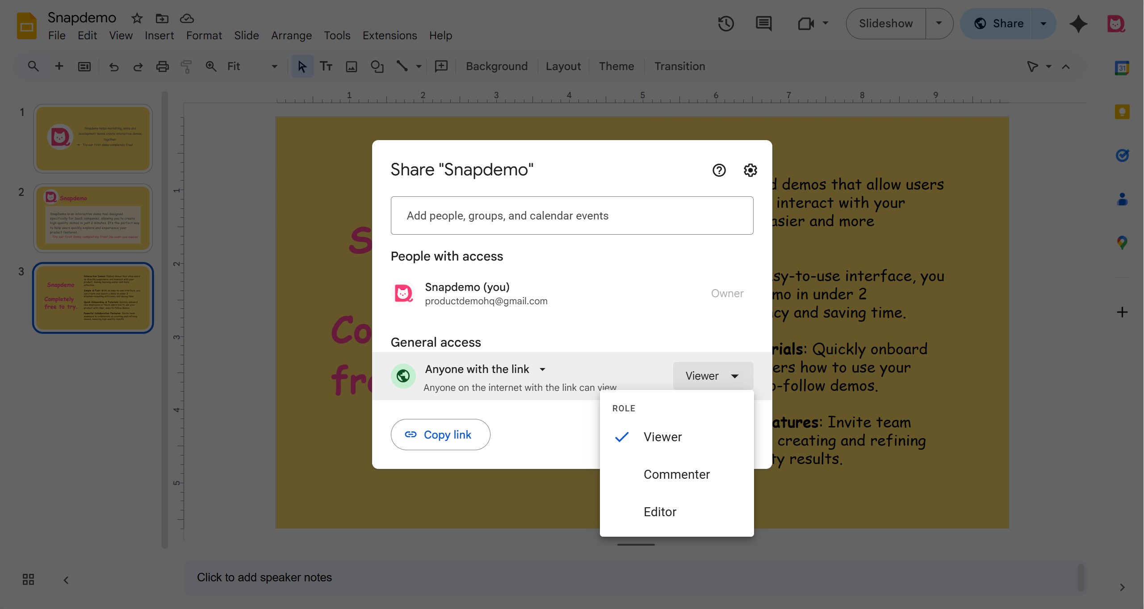The height and width of the screenshot is (609, 1144).
Task: Click the print icon
Action: [162, 66]
